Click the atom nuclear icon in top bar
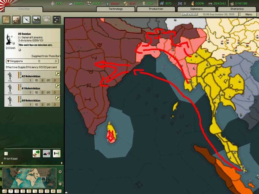 (x=180, y=4)
